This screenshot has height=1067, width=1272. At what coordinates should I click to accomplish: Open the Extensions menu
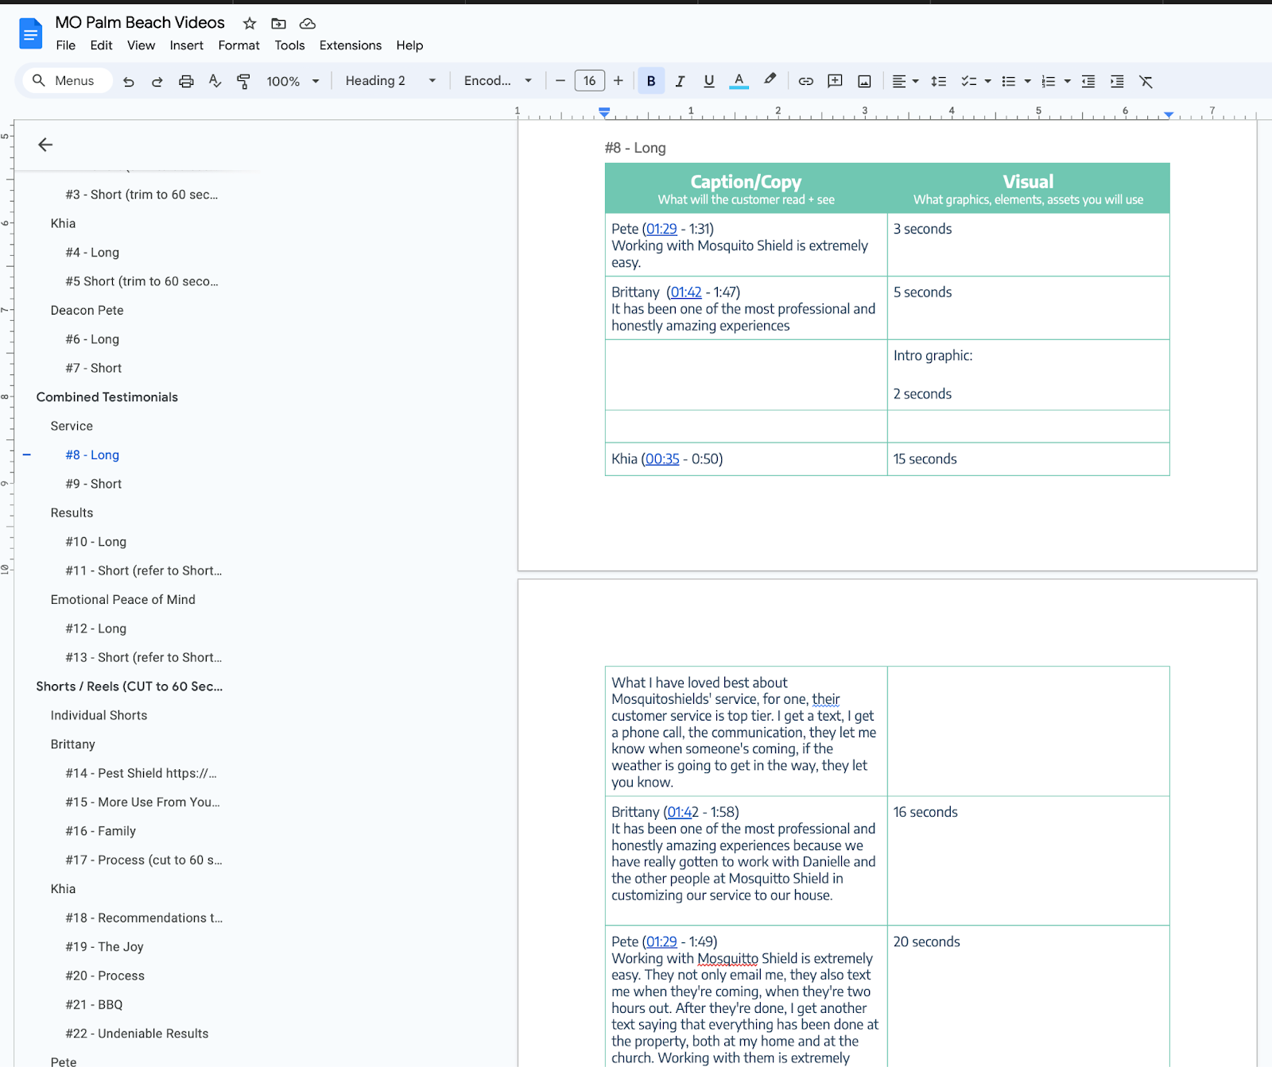click(351, 45)
